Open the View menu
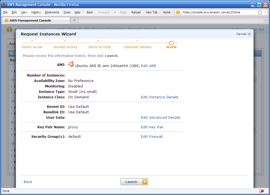The height and width of the screenshot is (195, 270). point(24,12)
